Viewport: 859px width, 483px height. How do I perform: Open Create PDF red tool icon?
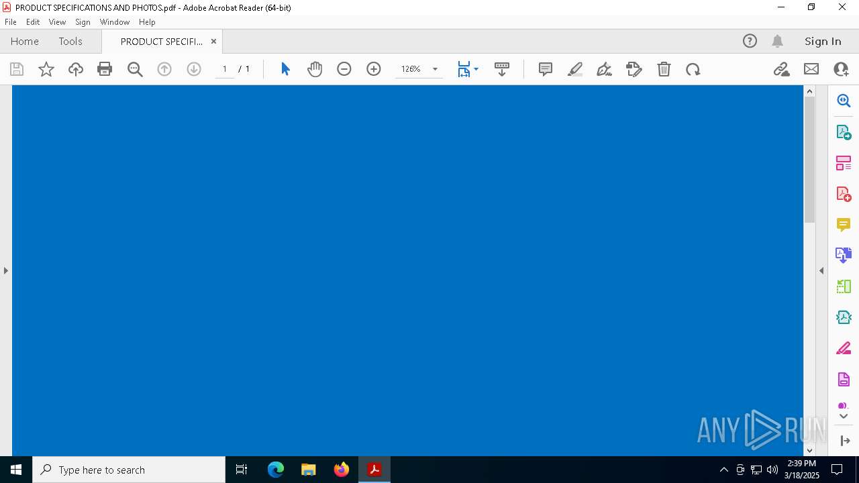tap(844, 194)
